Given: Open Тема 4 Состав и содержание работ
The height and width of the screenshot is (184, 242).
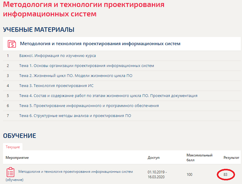Looking at the screenshot, I should click(x=108, y=96).
